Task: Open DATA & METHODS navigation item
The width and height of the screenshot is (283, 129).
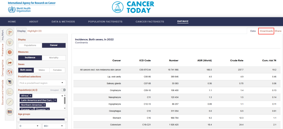Action: tap(63, 22)
